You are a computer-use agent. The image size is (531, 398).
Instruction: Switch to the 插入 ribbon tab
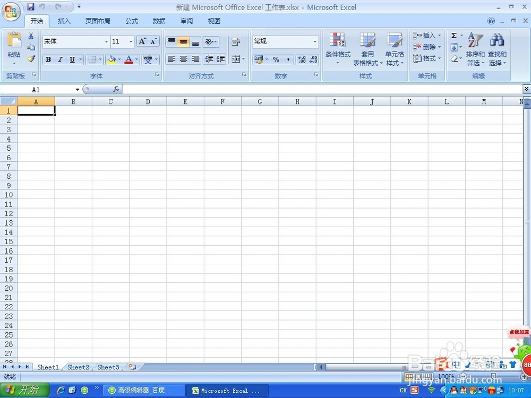pos(64,21)
